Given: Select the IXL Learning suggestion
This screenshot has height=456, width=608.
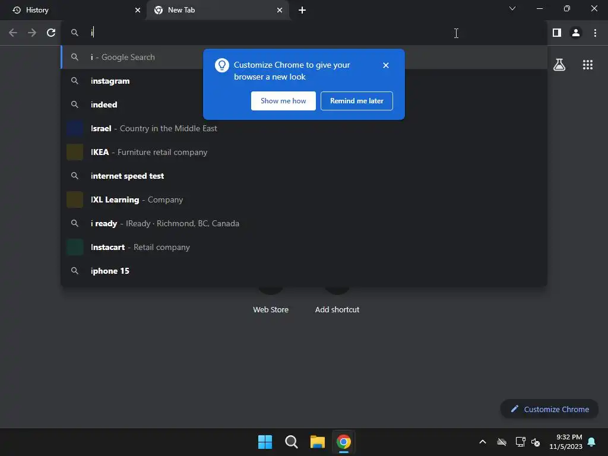Looking at the screenshot, I should 304,199.
